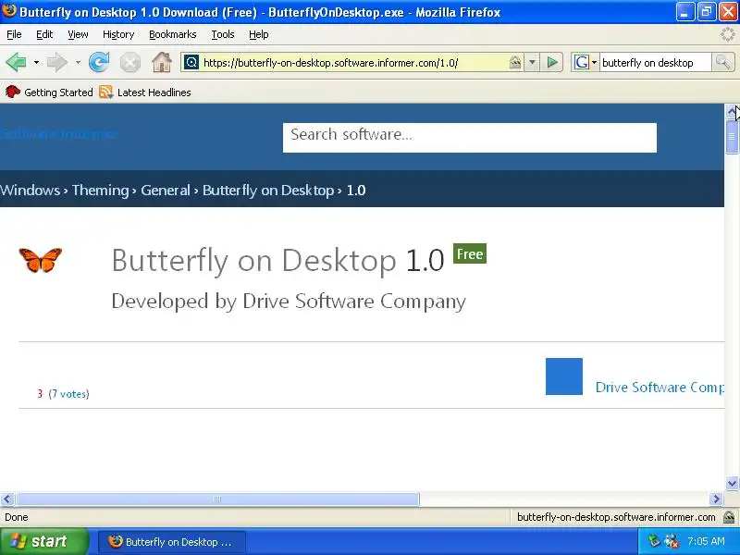Viewport: 740px width, 555px height.
Task: Click the lock icon in address bar
Action: tap(515, 62)
